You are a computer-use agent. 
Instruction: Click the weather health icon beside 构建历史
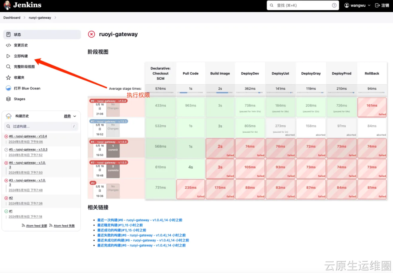pyautogui.click(x=8, y=116)
